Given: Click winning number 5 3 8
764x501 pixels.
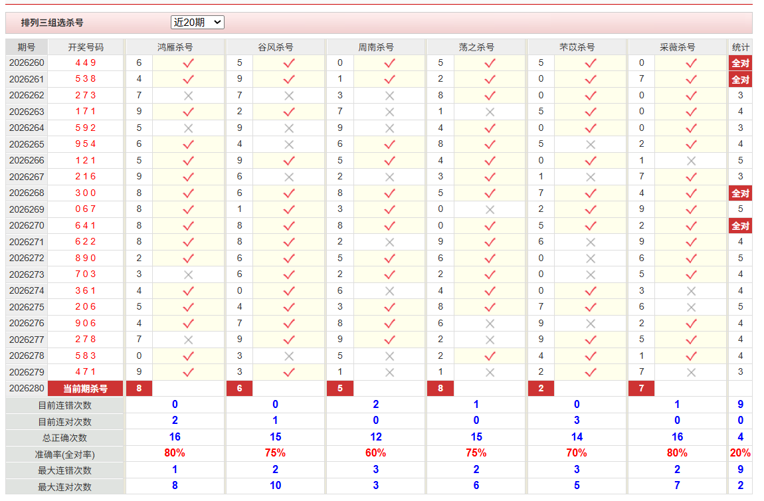Looking at the screenshot, I should [86, 79].
